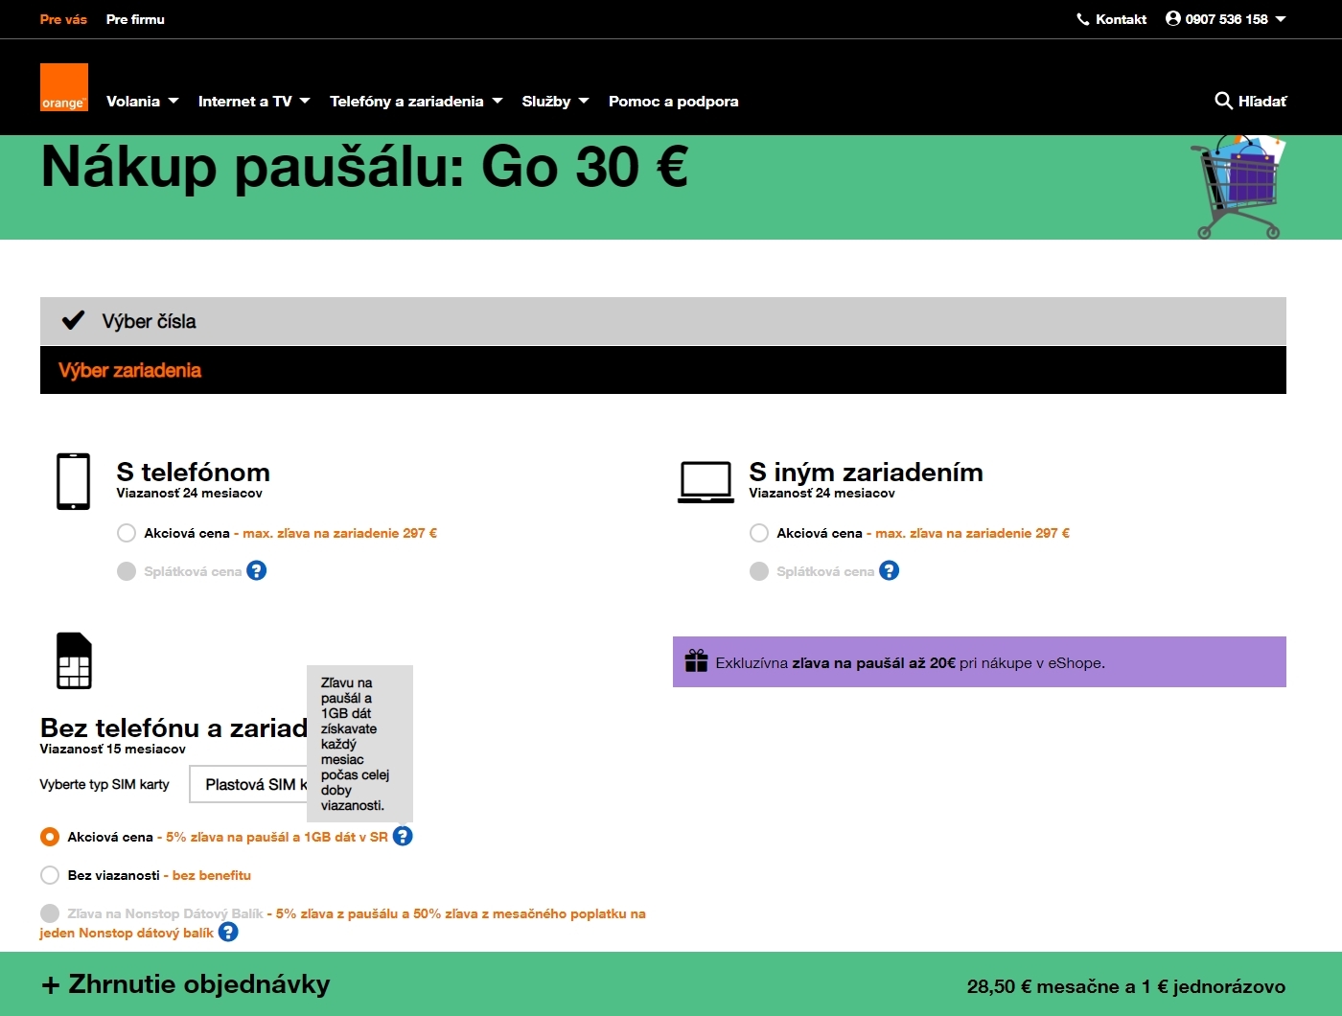
Task: Select Splátková cena under S iným zariadením
Action: coord(759,571)
